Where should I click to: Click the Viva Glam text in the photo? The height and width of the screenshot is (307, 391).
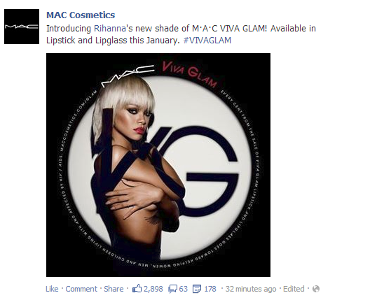coord(190,74)
